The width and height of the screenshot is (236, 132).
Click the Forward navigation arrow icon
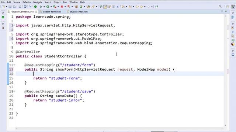(x=148, y=7)
